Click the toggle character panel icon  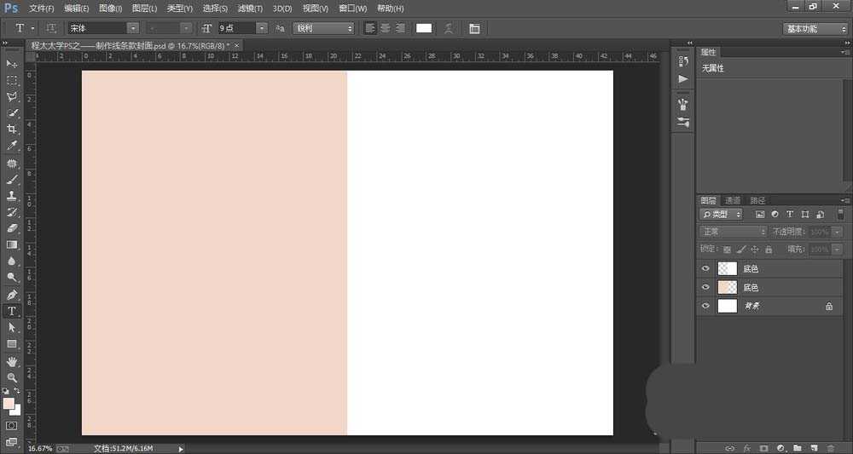[x=474, y=28]
